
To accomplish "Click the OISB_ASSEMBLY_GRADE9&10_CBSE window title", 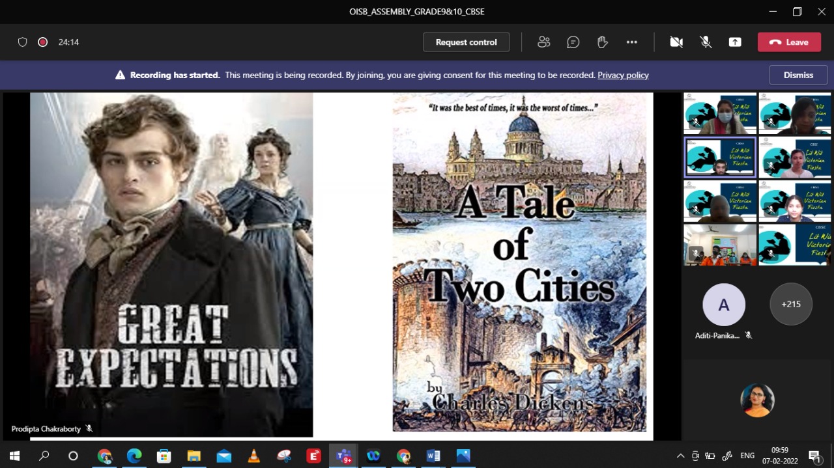I will pos(417,12).
